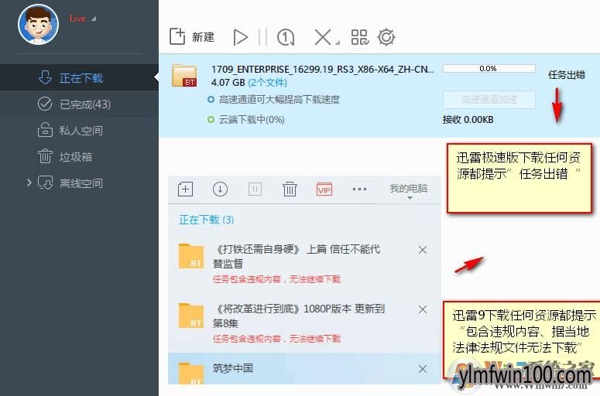600x396 pixels.
Task: Open 垃圾箱 in the sidebar
Action: [x=79, y=157]
